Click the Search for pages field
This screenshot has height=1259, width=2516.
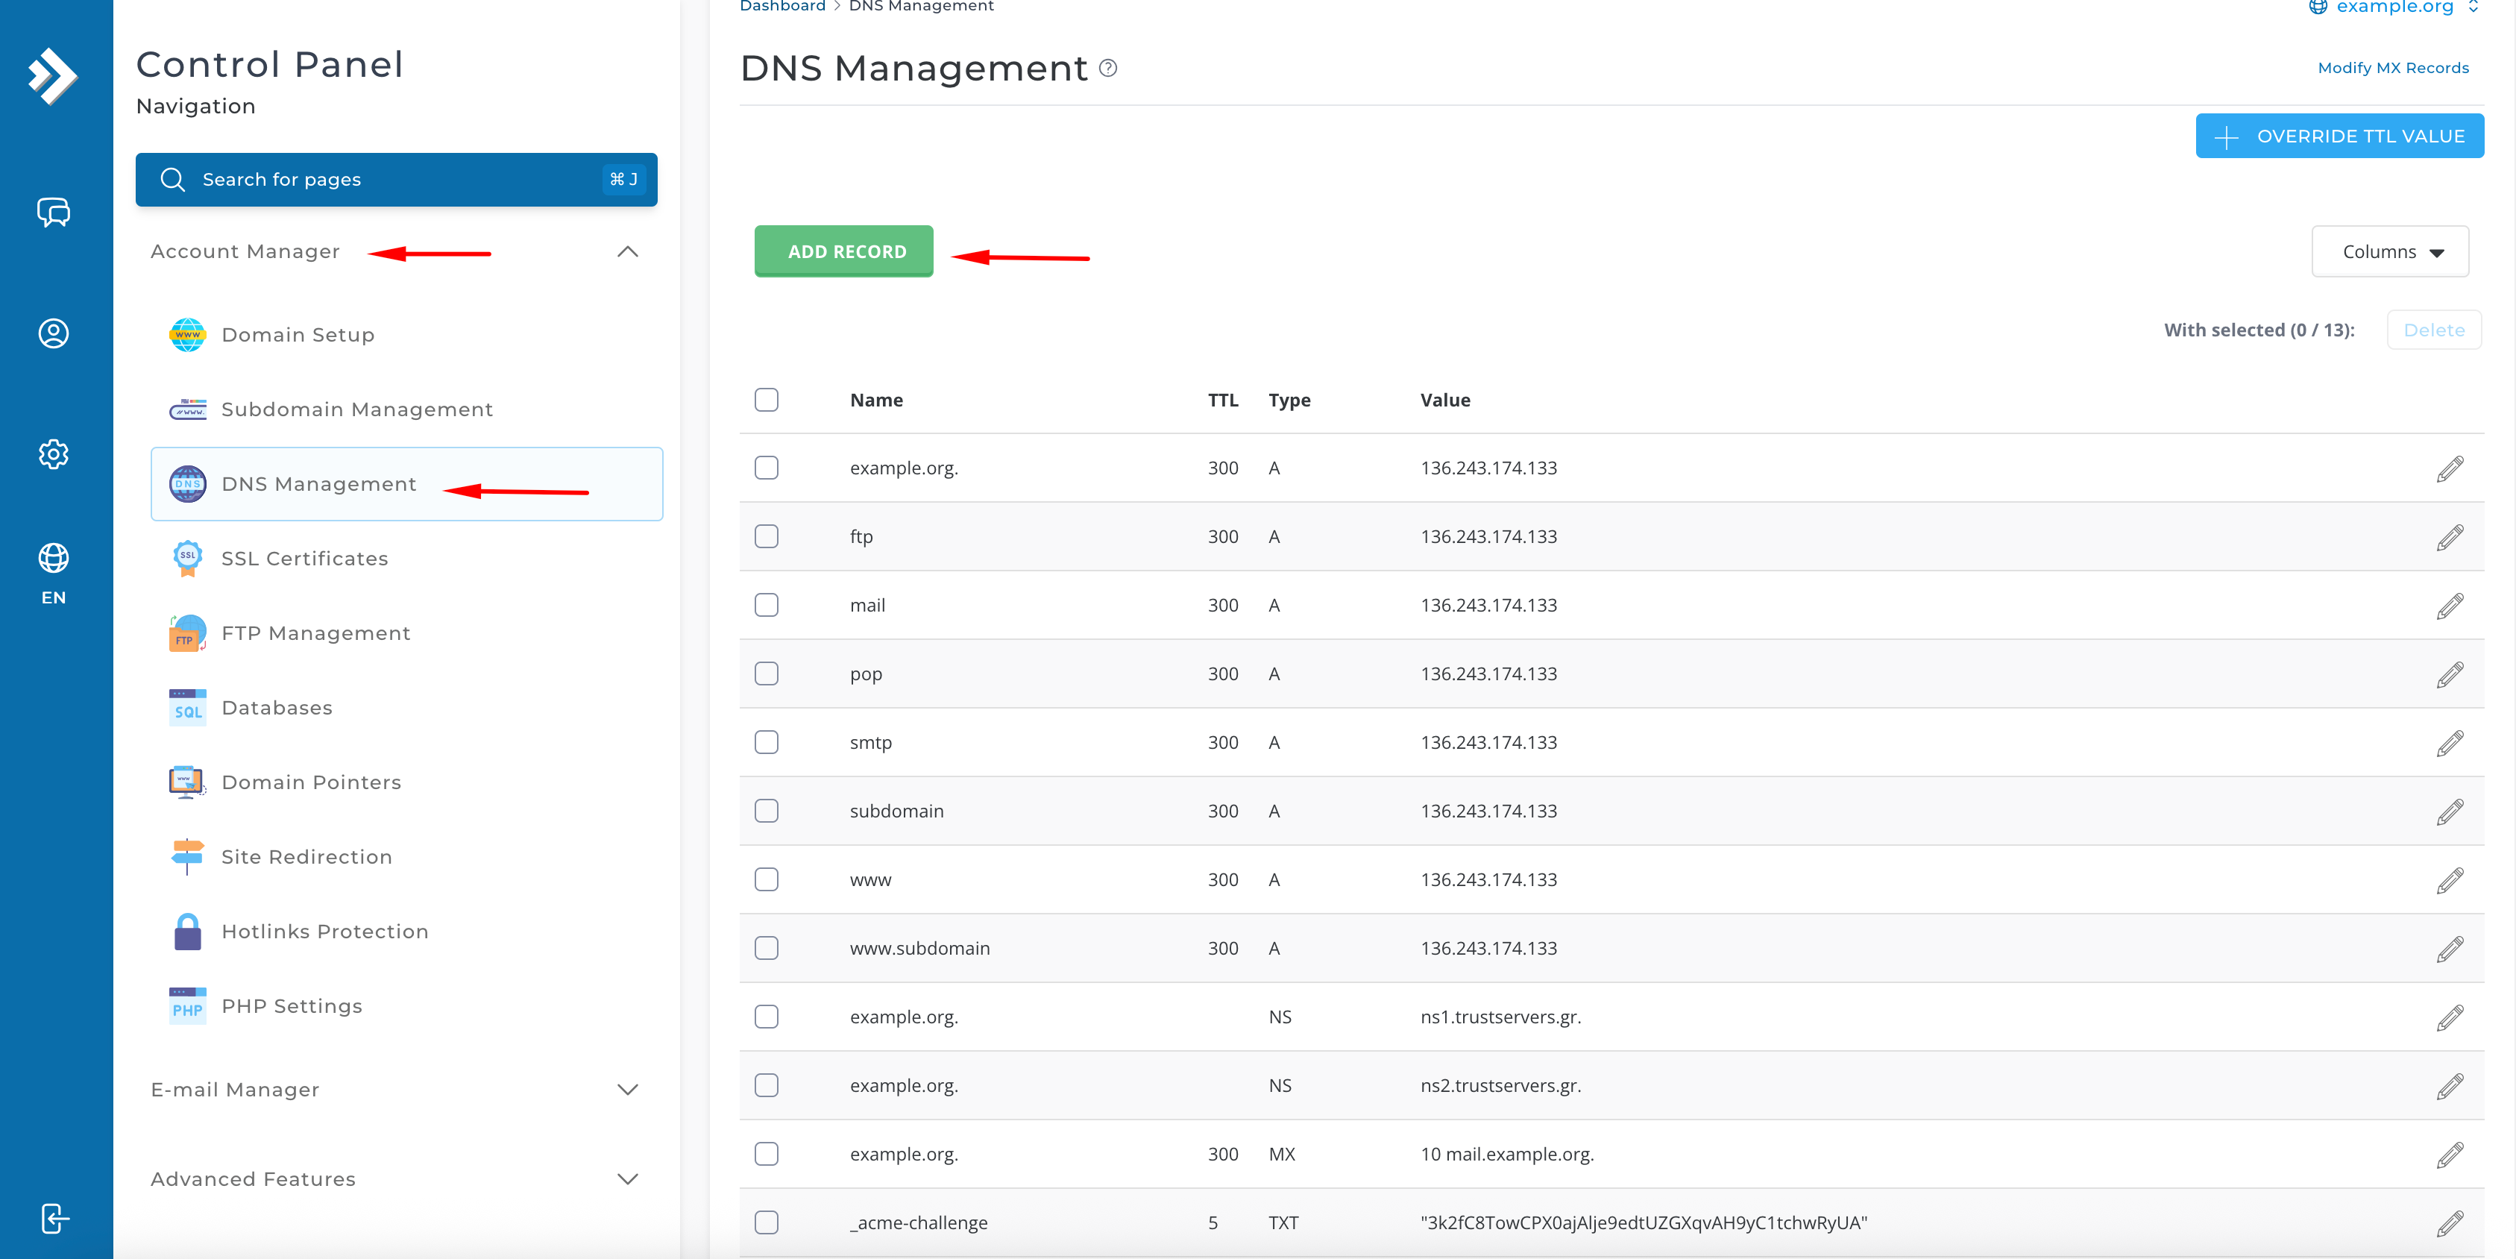[x=395, y=180]
